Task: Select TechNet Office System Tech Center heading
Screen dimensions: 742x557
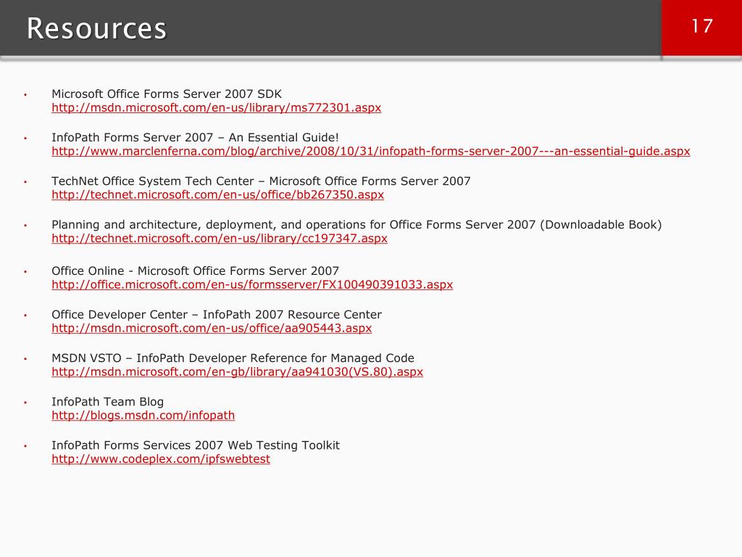Action: pos(261,181)
